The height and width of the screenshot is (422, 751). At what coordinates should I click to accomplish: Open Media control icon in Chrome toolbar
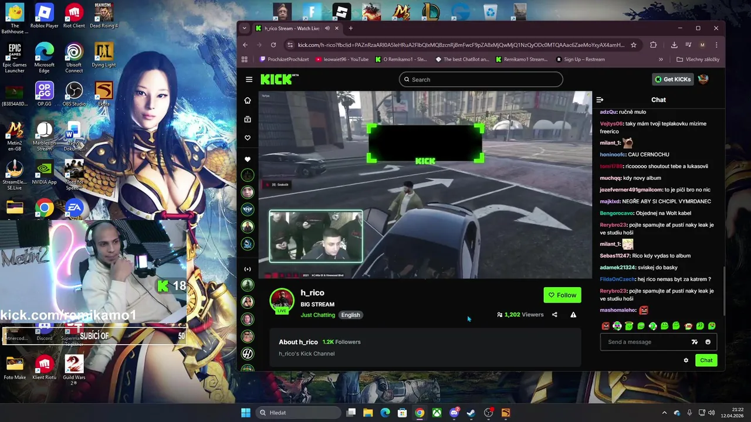tap(688, 45)
